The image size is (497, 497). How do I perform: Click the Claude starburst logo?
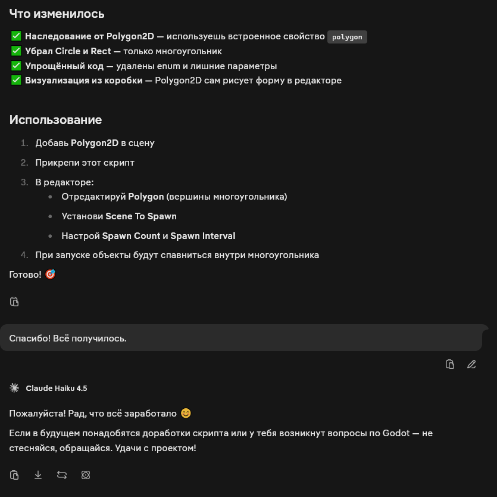(x=14, y=388)
